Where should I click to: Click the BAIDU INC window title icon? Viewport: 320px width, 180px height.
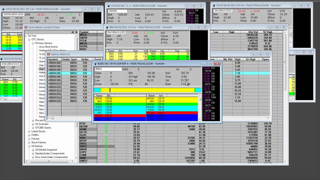click(x=95, y=64)
